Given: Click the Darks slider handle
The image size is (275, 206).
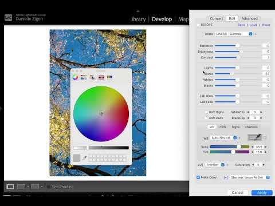Looking at the screenshot, I should (x=231, y=74).
